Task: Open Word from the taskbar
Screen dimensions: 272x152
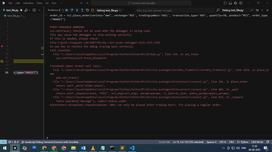Action: tap(83, 148)
